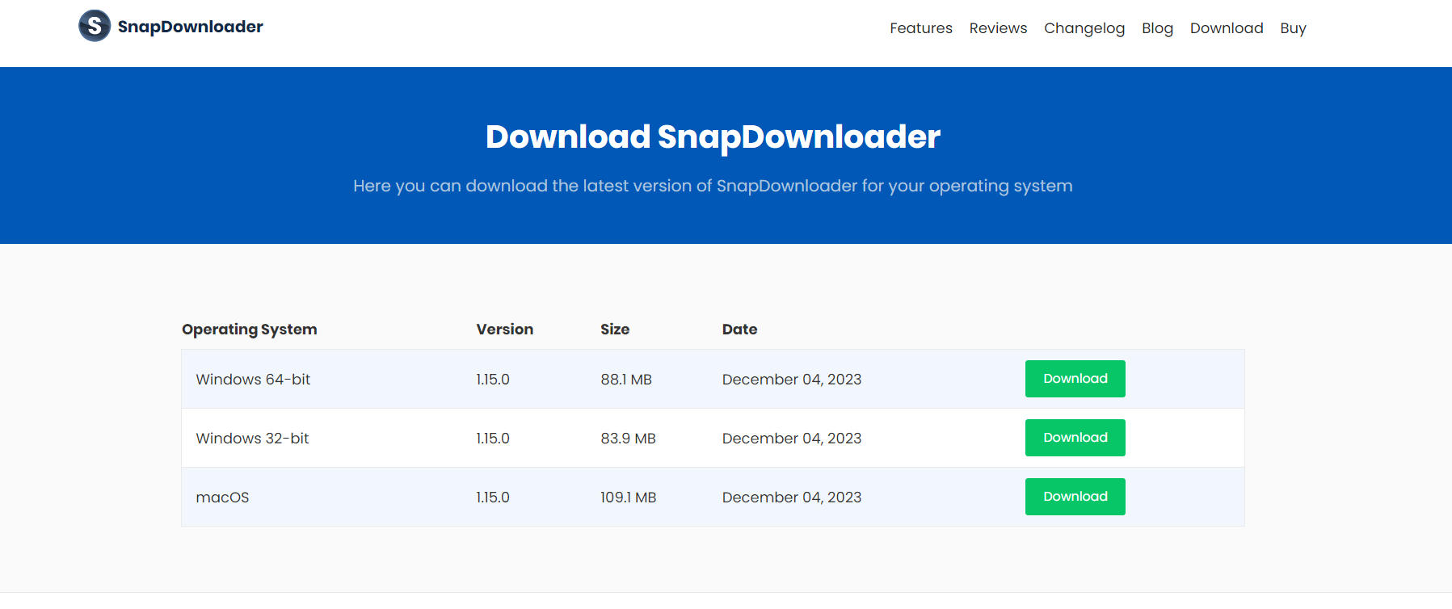Click version 1.15.0 in macOS row
This screenshot has width=1452, height=609.
pos(493,498)
